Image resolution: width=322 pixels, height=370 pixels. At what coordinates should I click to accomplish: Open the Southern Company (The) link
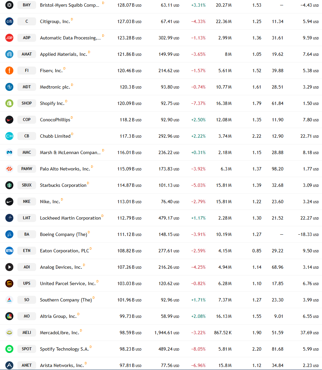66,300
